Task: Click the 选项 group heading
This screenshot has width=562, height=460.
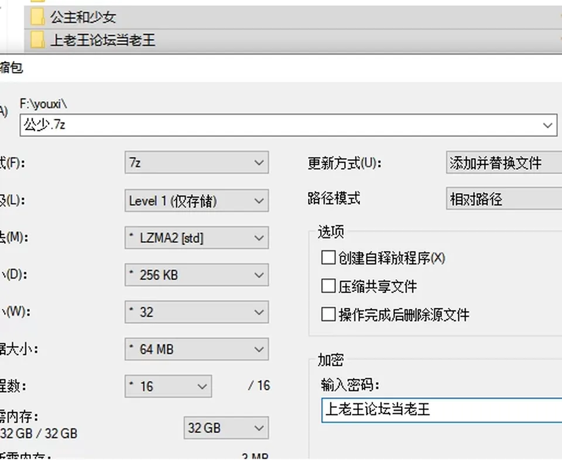Action: 331,232
